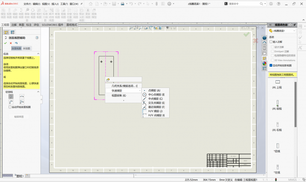Click the 搜索命令 search field
The width and height of the screenshot is (306, 182).
click(243, 4)
